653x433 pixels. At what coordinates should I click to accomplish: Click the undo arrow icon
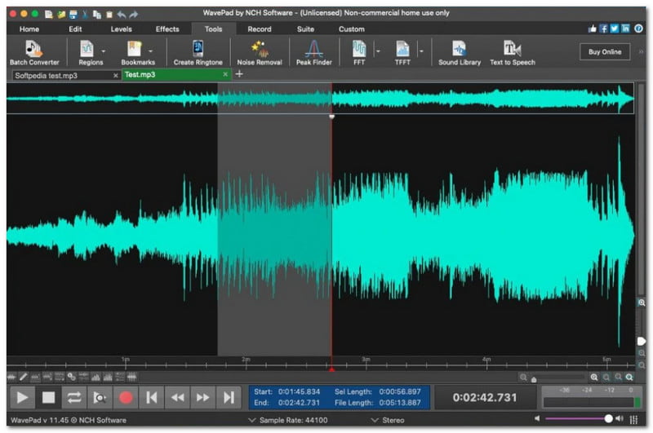click(121, 14)
